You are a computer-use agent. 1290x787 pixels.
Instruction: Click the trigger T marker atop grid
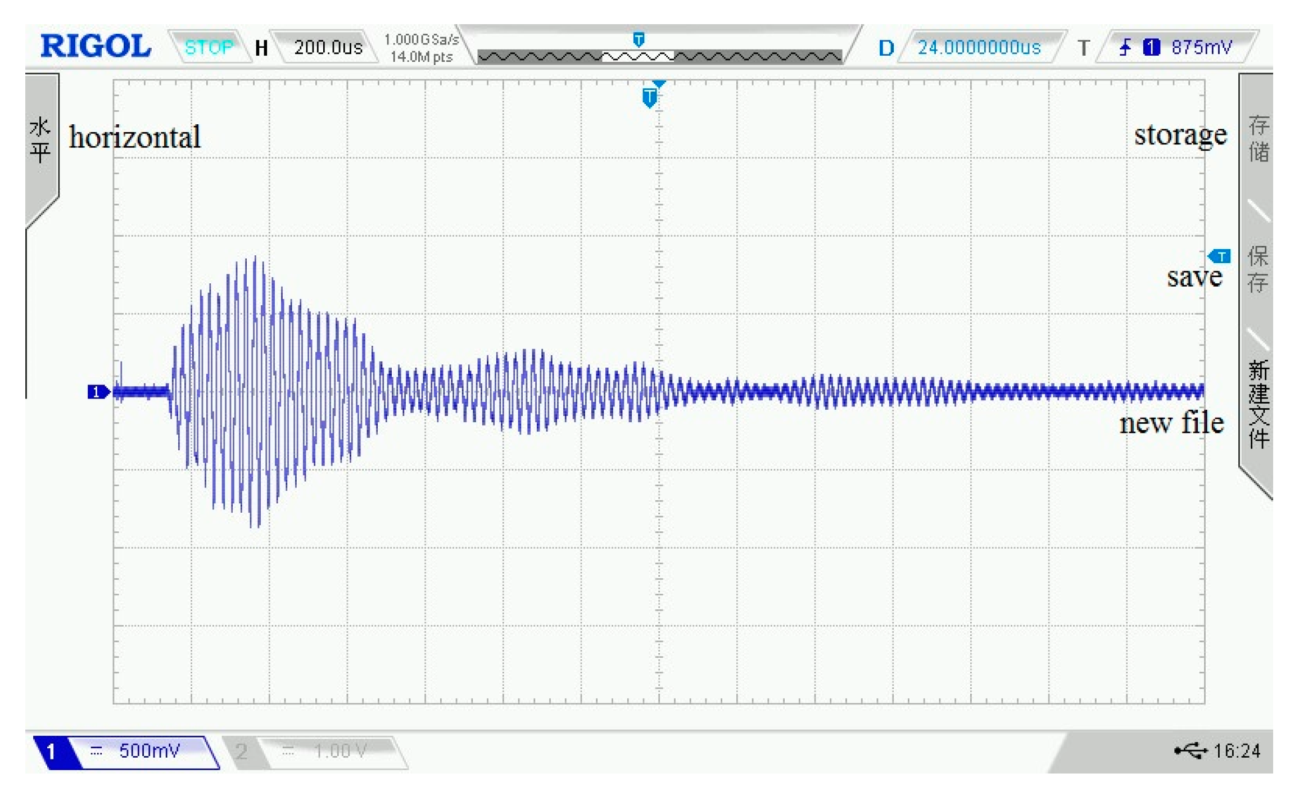coord(649,97)
